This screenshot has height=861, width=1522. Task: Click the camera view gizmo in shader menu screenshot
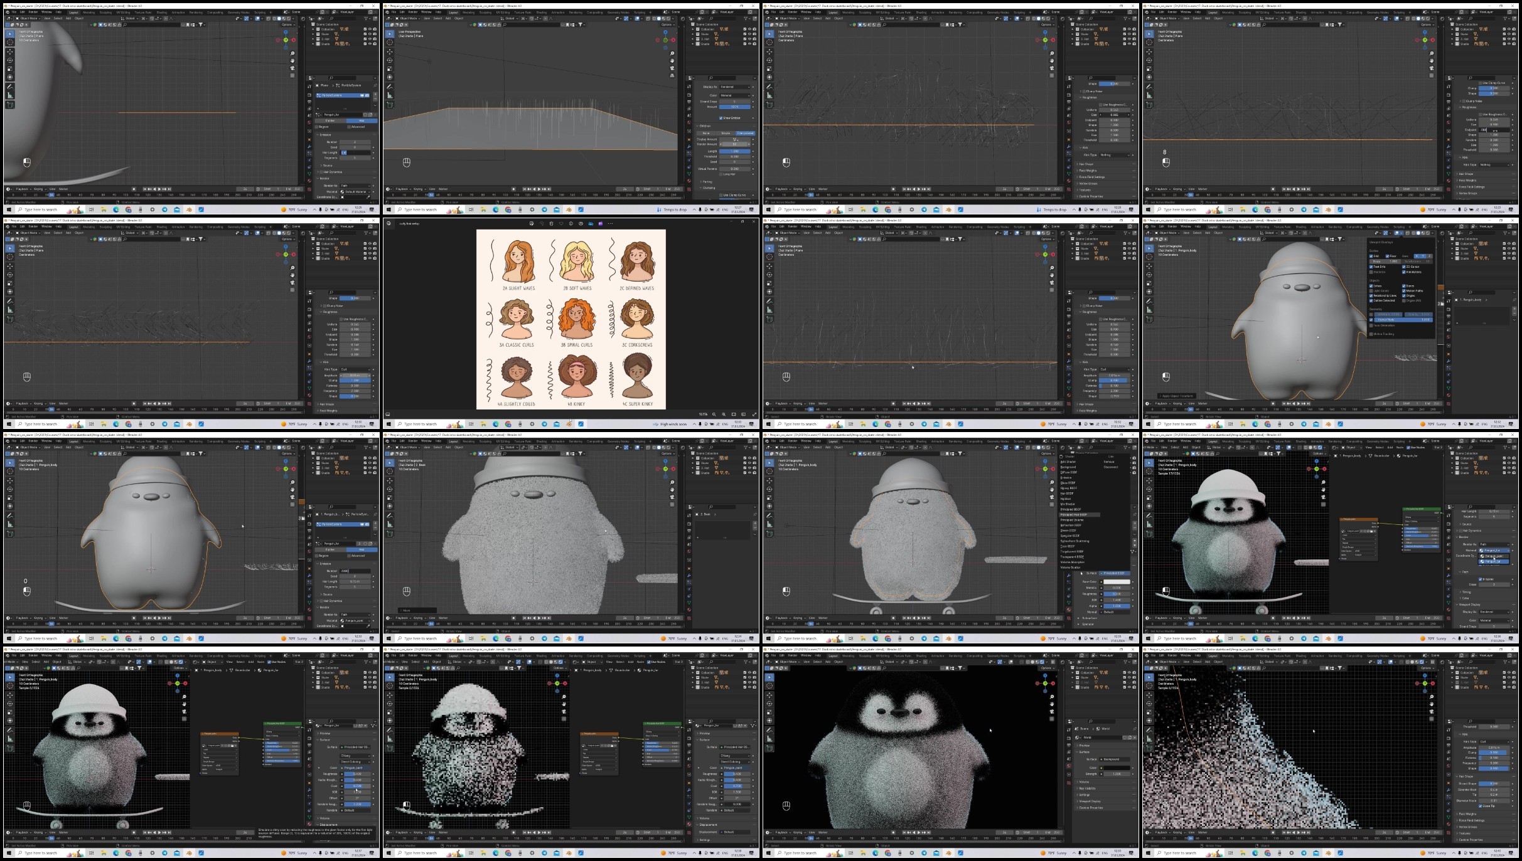[1052, 497]
